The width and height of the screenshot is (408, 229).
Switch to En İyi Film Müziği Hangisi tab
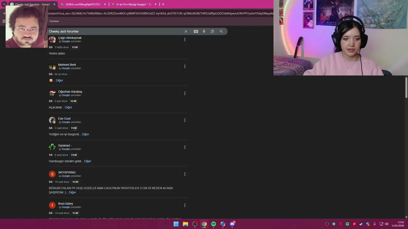coord(134,4)
